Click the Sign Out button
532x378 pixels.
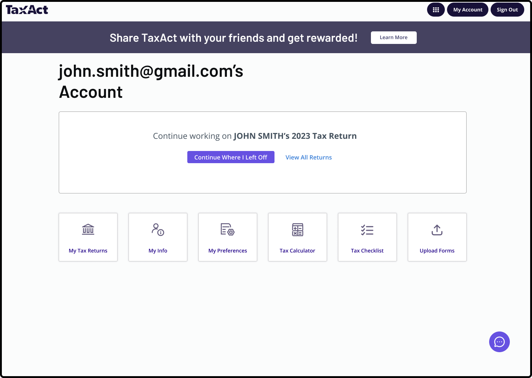pyautogui.click(x=507, y=10)
